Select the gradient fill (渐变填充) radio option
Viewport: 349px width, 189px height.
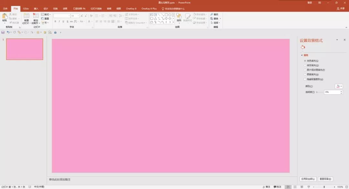(305, 65)
